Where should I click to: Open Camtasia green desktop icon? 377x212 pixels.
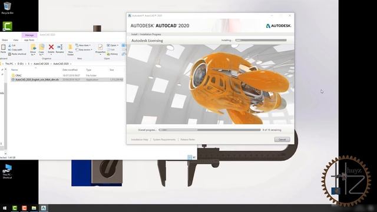[x=8, y=26]
